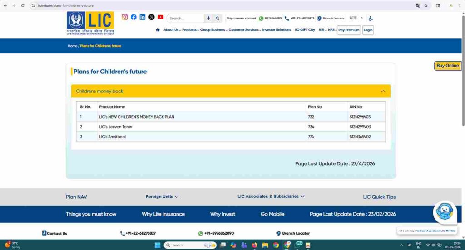
Task: Click header Branch Locator pin icon
Action: (x=319, y=19)
